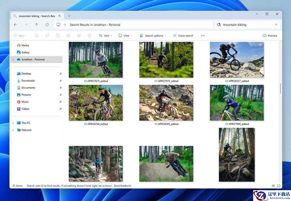
Task: Unpin Desktop using its pin icon
Action: tap(60, 74)
